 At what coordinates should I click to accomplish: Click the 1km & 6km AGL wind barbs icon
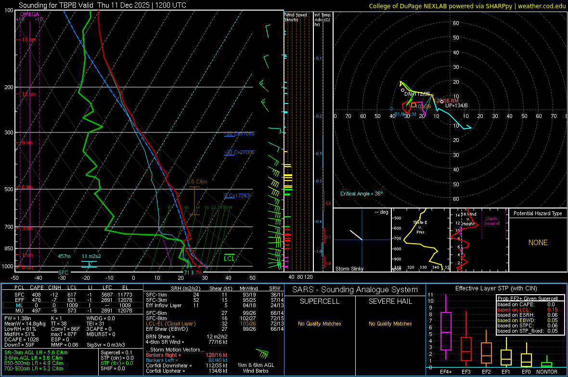point(262,354)
